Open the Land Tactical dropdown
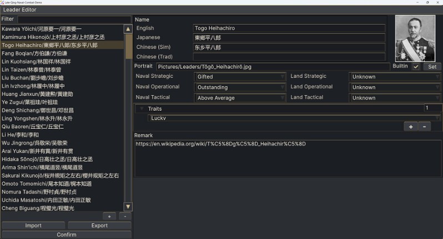 coord(395,98)
